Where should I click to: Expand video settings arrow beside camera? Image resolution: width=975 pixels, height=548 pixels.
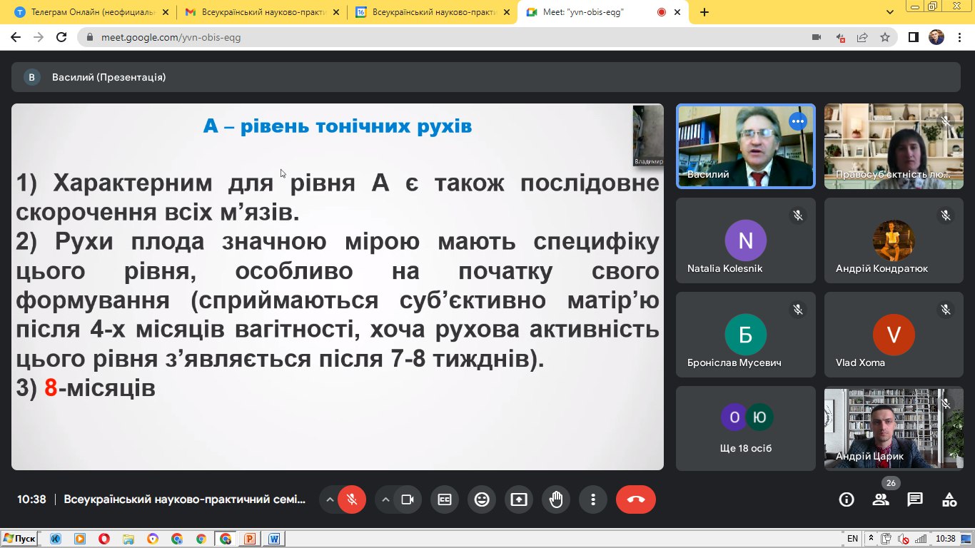386,499
